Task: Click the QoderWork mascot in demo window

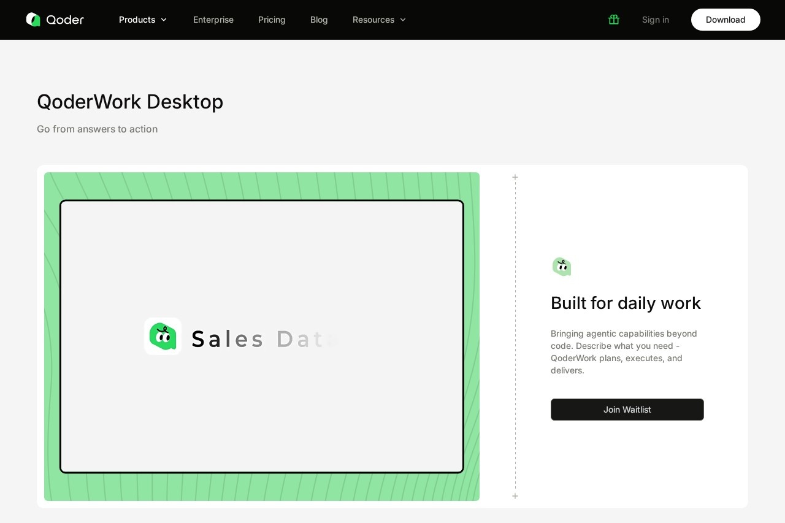Action: coord(163,337)
